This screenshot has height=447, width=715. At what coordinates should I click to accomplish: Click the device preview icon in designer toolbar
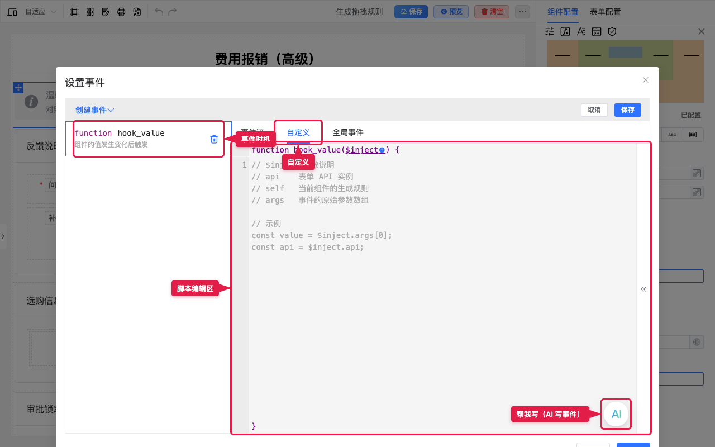pyautogui.click(x=12, y=12)
